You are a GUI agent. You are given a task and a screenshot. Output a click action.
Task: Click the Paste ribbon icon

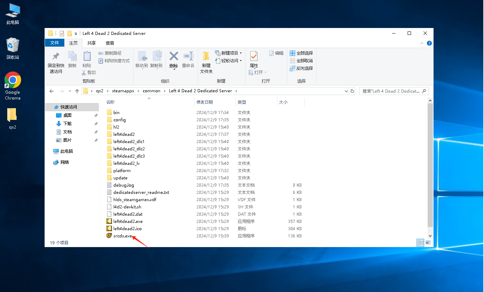coord(87,59)
